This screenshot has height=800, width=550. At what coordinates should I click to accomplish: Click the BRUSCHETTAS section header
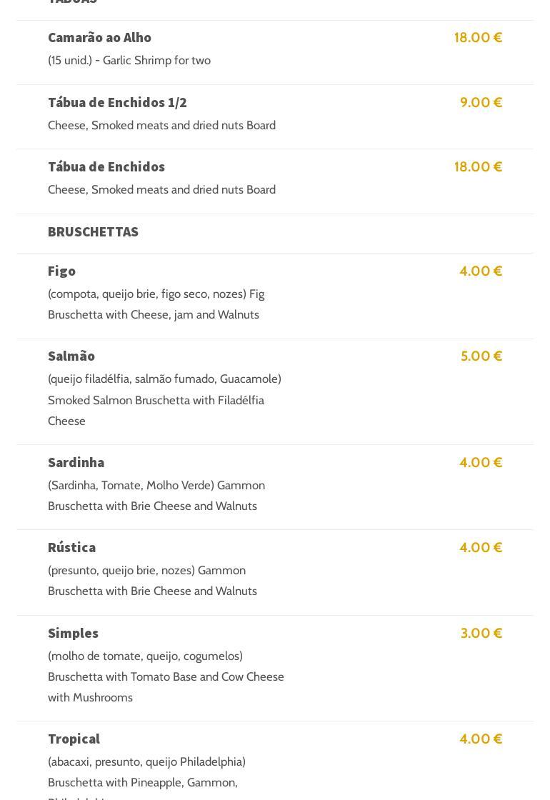click(93, 231)
